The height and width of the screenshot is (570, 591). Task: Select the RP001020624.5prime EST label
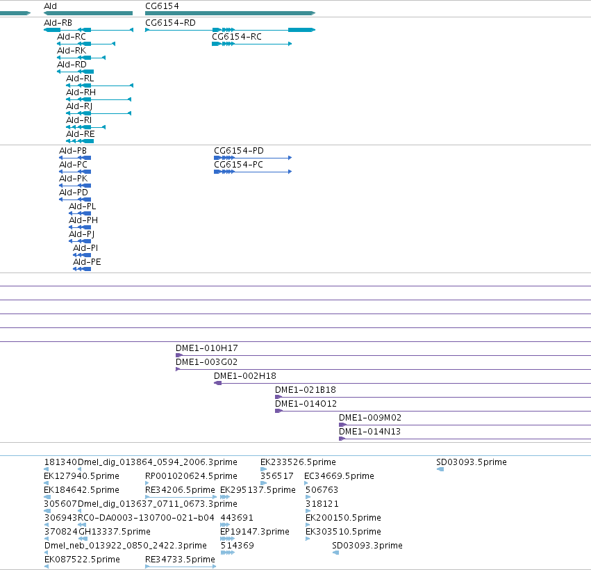click(x=191, y=476)
